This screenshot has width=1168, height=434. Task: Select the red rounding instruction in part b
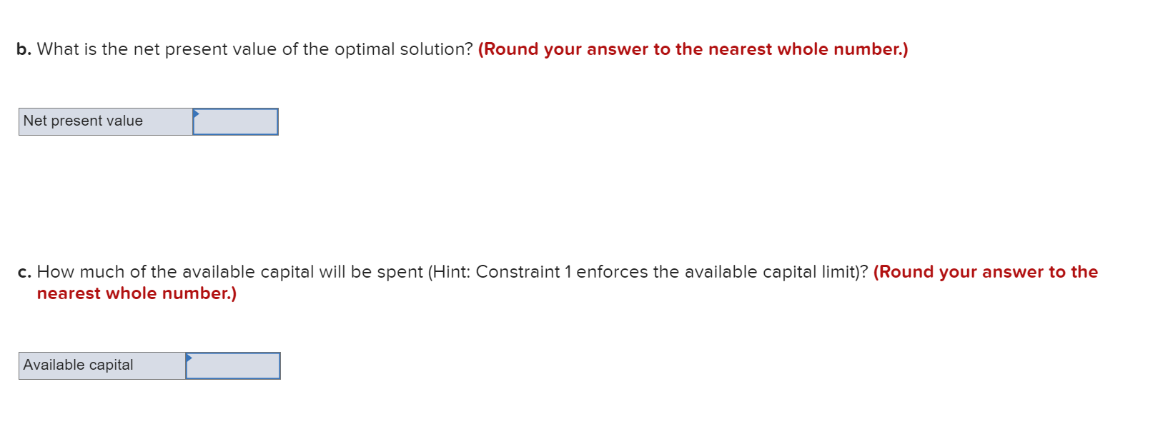[693, 49]
